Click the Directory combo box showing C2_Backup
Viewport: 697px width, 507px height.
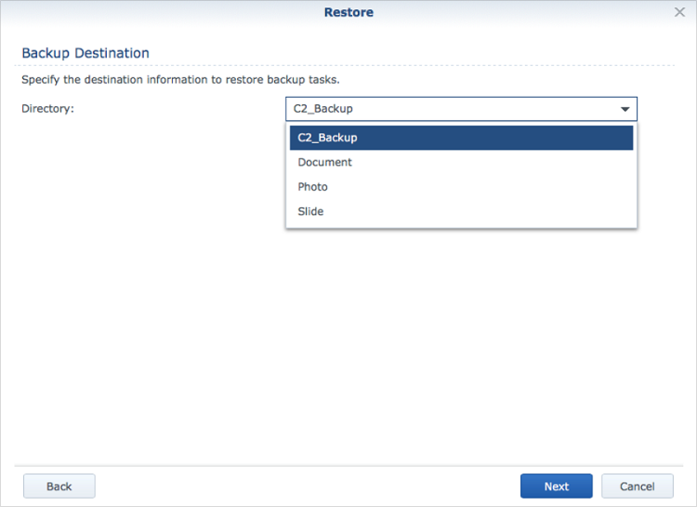461,109
